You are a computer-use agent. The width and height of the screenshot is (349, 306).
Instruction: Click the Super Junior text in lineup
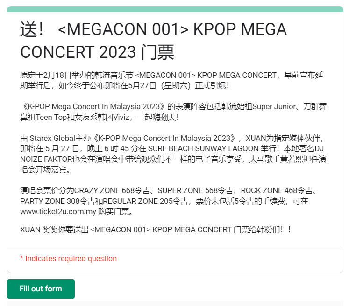click(x=274, y=107)
